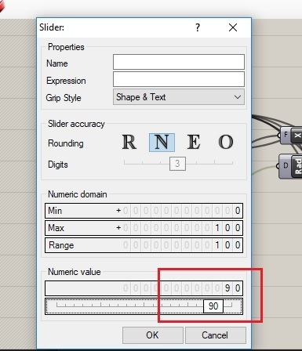Open the Grip Style dropdown
302x351 pixels.
179,97
